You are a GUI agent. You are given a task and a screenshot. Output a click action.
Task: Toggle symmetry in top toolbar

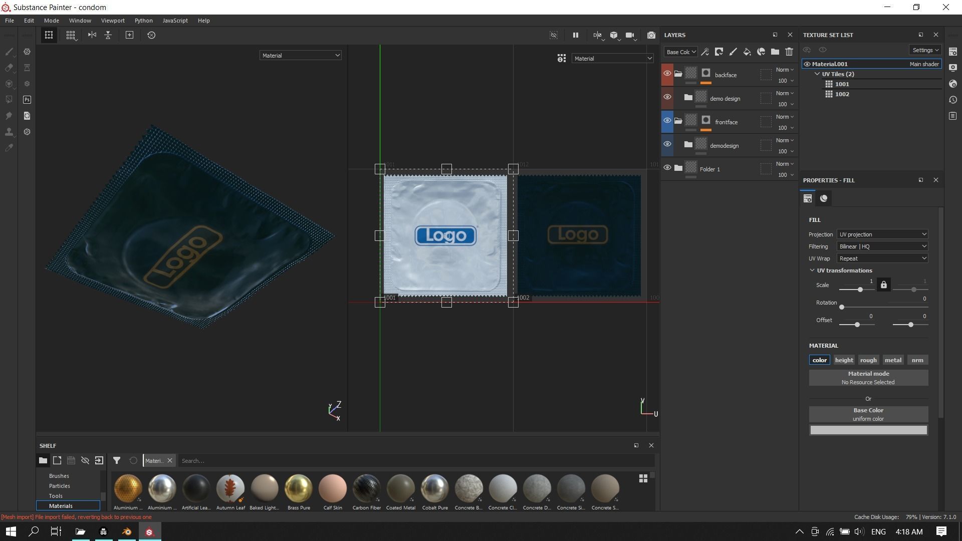tap(92, 35)
